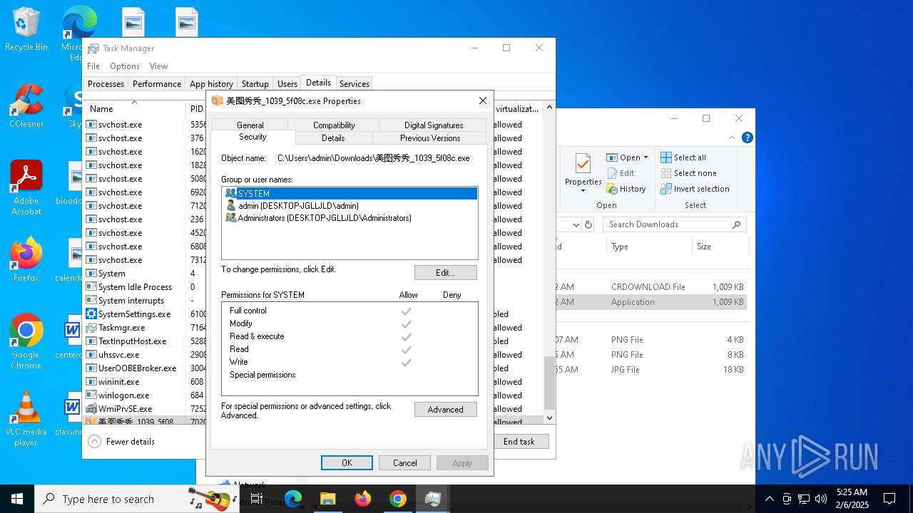The height and width of the screenshot is (513, 913).
Task: Launch CCleaner from the desktop
Action: pos(26,105)
